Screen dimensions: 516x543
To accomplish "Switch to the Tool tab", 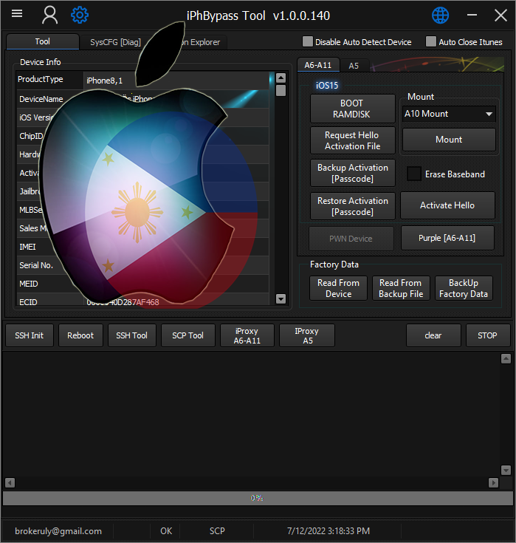I will pyautogui.click(x=43, y=41).
